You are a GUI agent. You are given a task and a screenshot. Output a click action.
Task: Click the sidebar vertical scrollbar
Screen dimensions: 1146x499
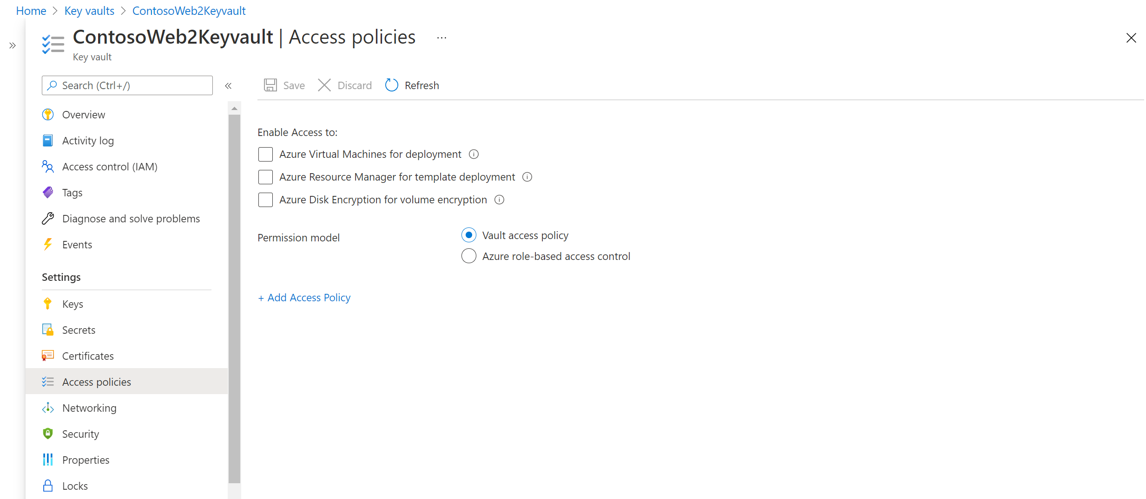tap(234, 297)
